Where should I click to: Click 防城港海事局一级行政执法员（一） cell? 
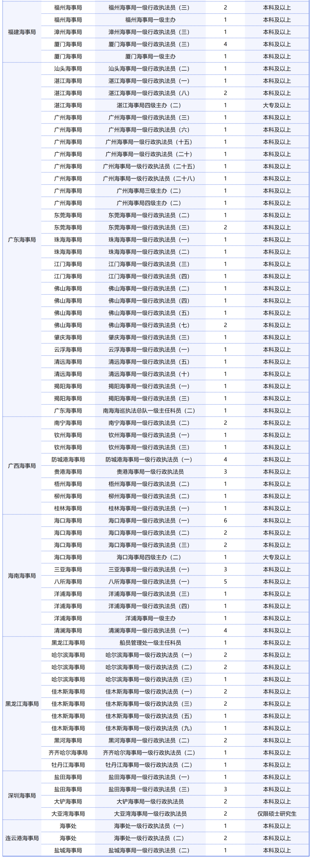pyautogui.click(x=150, y=460)
